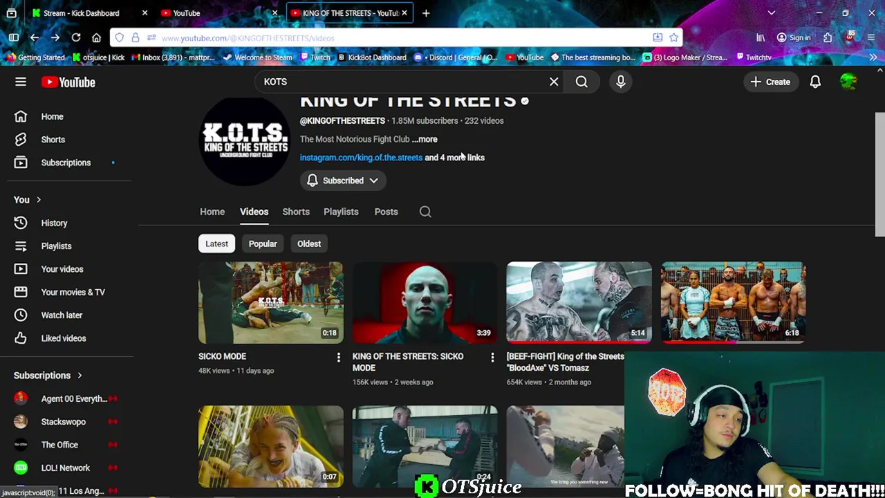Open a new browser tab
The image size is (885, 498).
tap(426, 12)
